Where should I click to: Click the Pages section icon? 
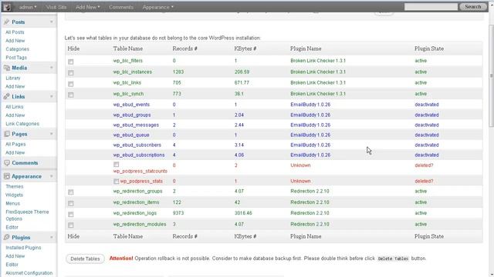click(x=7, y=134)
